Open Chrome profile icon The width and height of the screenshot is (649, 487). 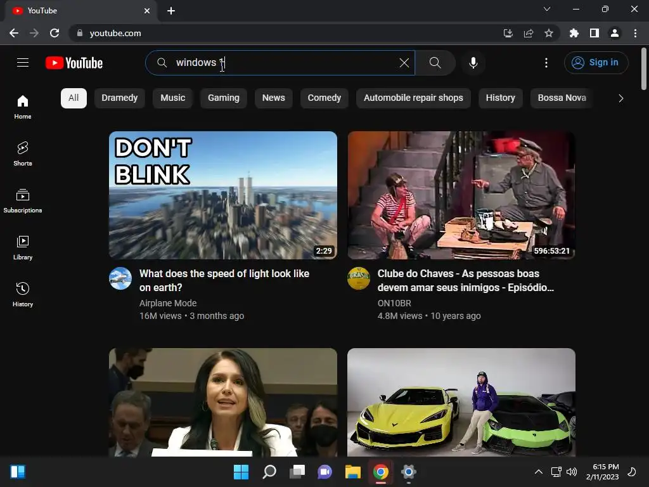coord(615,33)
